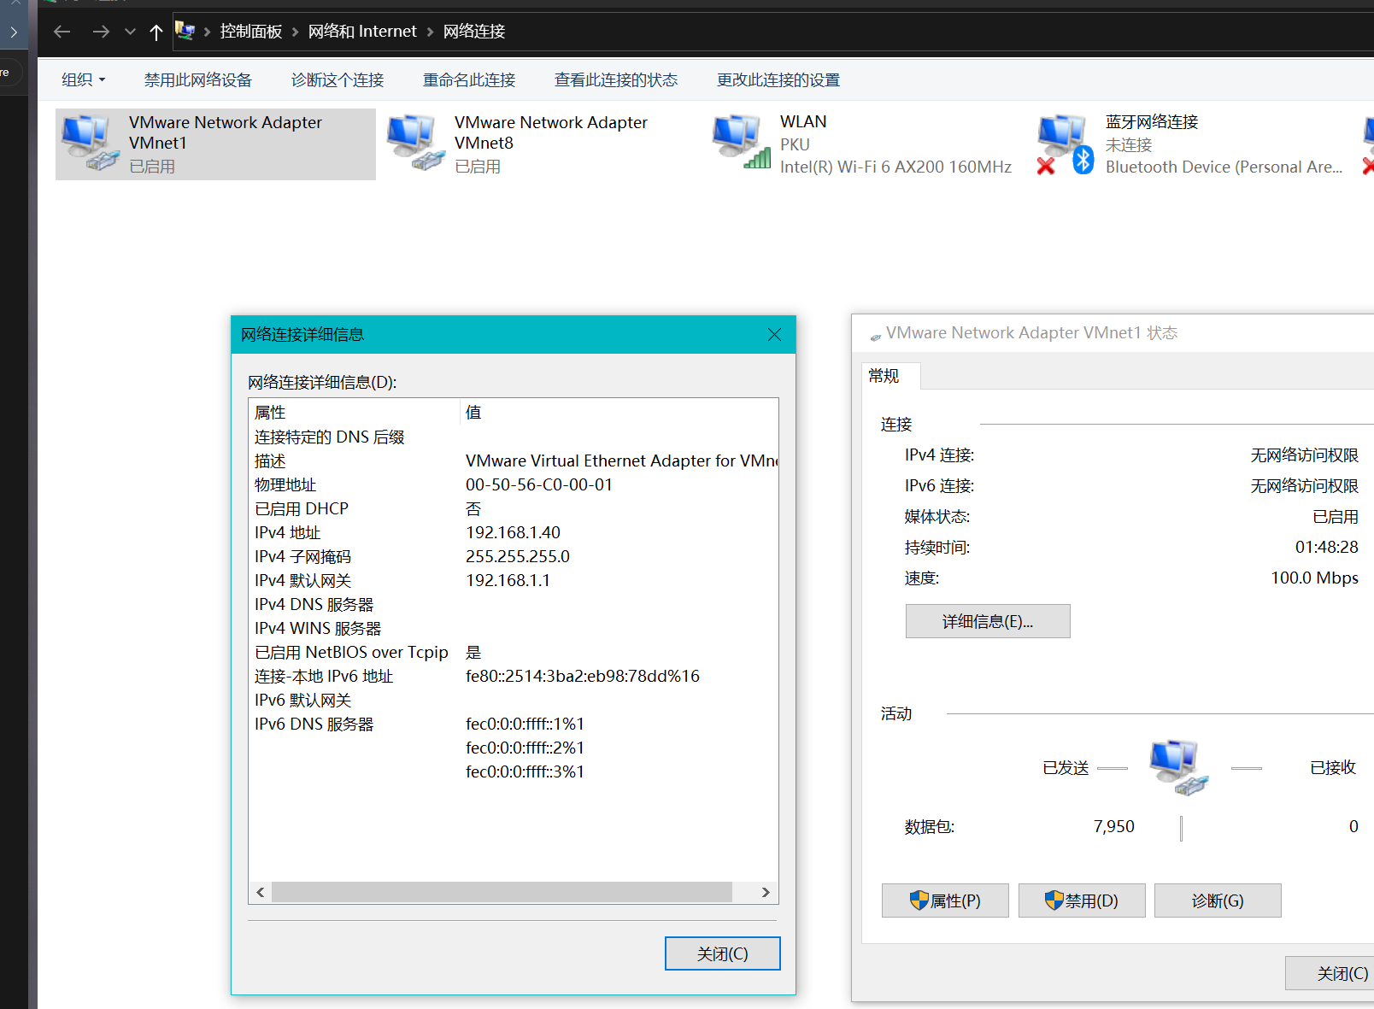Screen dimensions: 1374x1009
Task: Click the 00-50-56-C0-00-01 value
Action: pyautogui.click(x=539, y=484)
